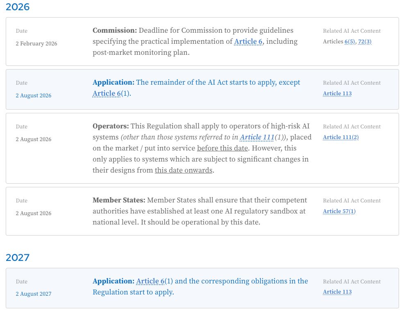Open the 72(3) related article link
The height and width of the screenshot is (310, 406).
tap(365, 41)
